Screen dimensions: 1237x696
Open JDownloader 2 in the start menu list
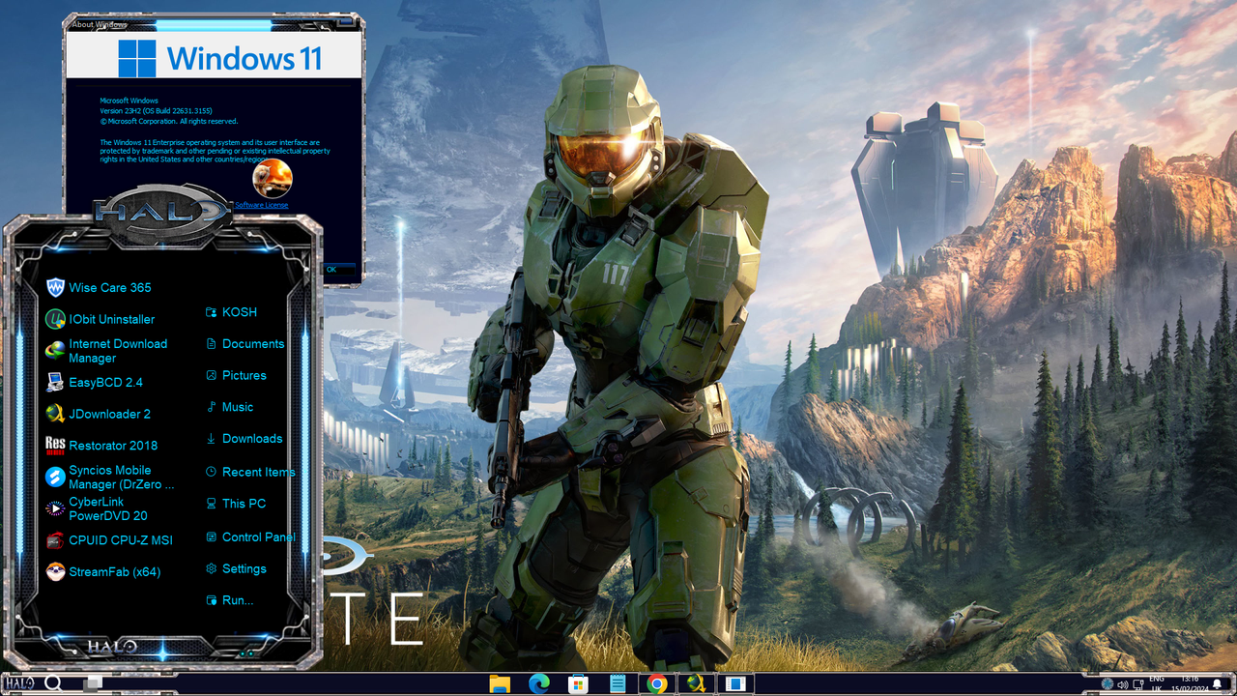point(98,414)
